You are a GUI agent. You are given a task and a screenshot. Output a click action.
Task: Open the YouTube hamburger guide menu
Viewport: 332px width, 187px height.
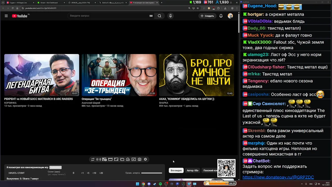click(x=6, y=16)
